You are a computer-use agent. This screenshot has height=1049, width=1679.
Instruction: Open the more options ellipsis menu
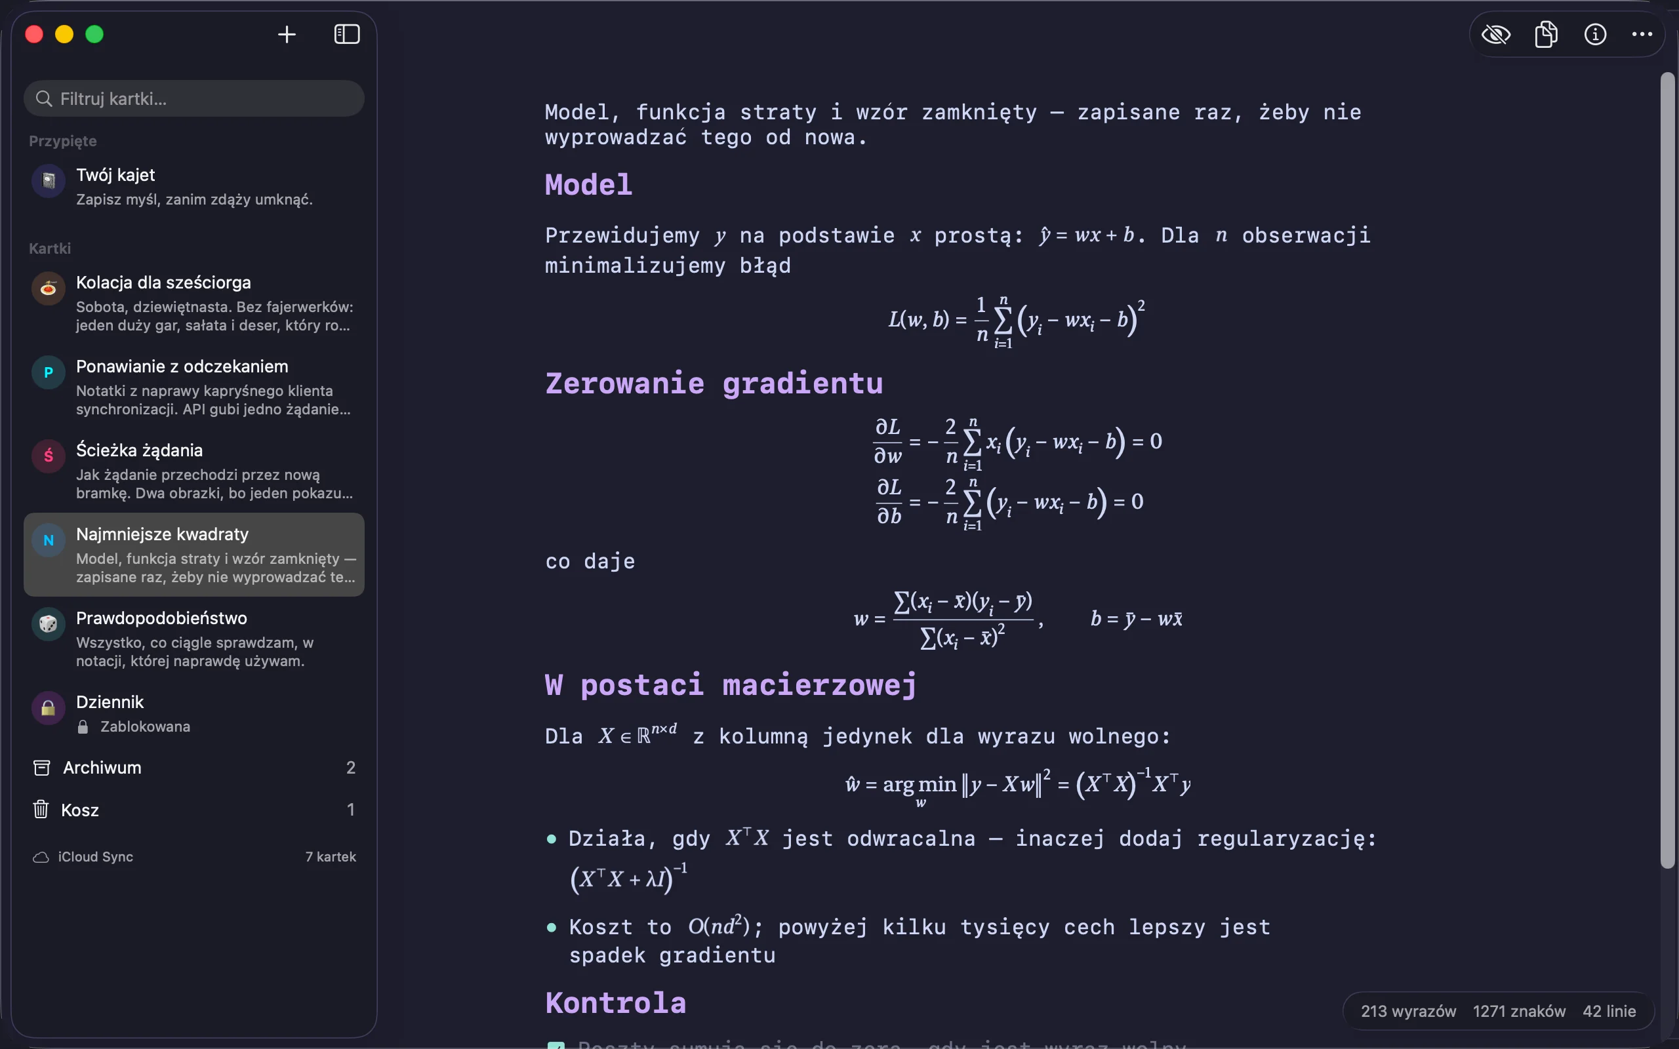coord(1642,34)
